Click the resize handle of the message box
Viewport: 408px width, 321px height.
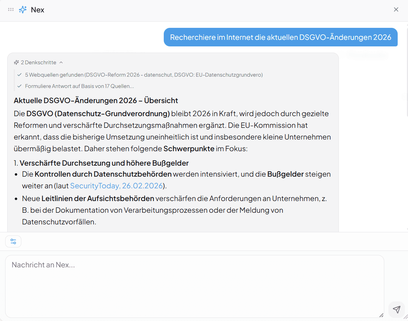pyautogui.click(x=381, y=314)
